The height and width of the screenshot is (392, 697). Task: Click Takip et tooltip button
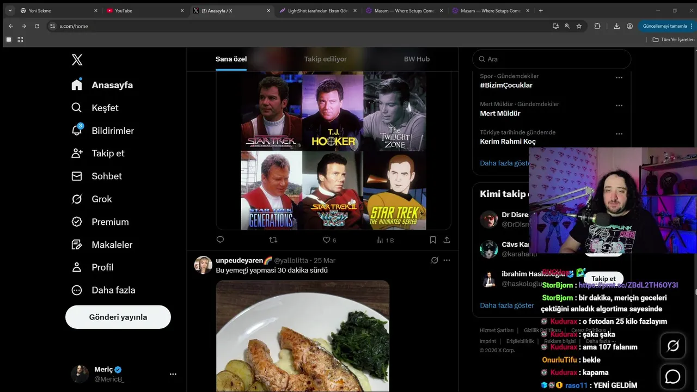pyautogui.click(x=603, y=279)
